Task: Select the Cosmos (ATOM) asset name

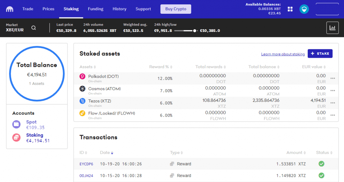Action: point(104,89)
